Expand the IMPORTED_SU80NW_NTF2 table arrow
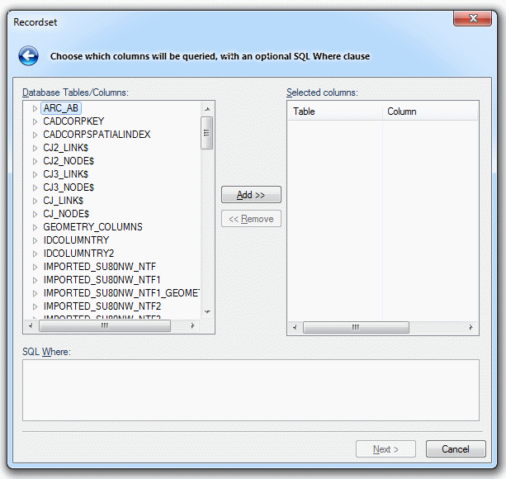506x479 pixels. 35,307
